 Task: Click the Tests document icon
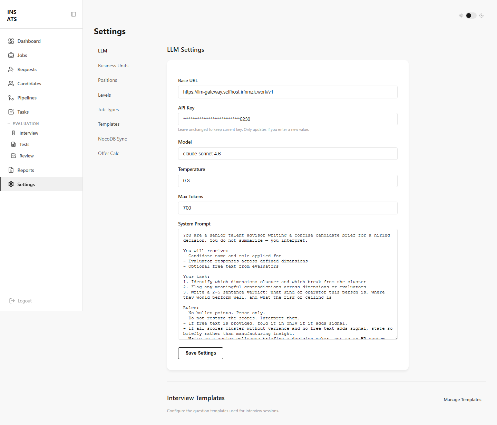pos(13,144)
